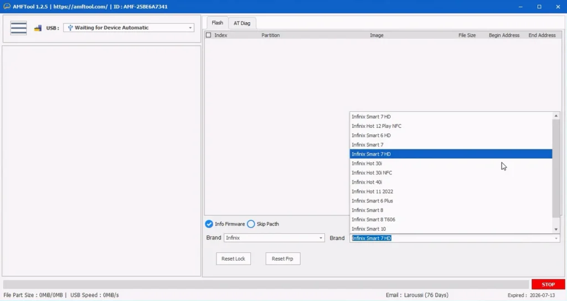Click scroll down arrow in model list

tap(556, 229)
